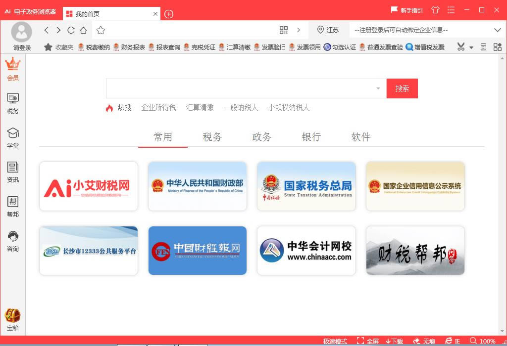This screenshot has width=507, height=346.
Task: Open the 报表查询 bookmark
Action: point(164,47)
